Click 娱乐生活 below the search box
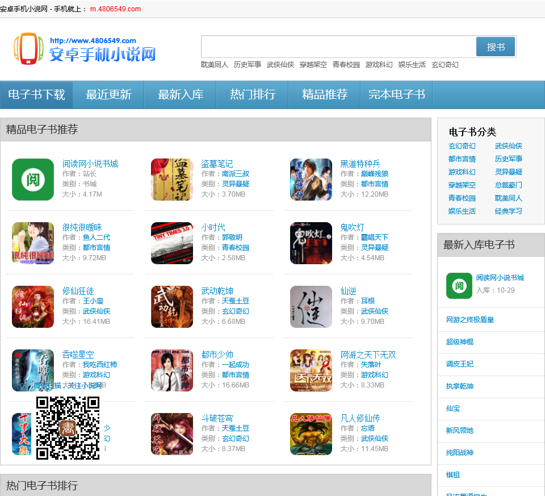The image size is (545, 496). [412, 65]
